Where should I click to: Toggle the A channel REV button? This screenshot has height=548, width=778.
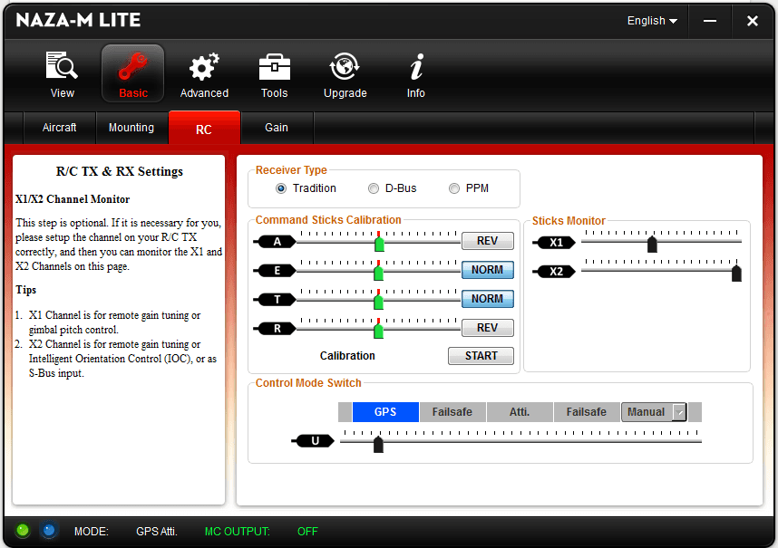(x=487, y=241)
